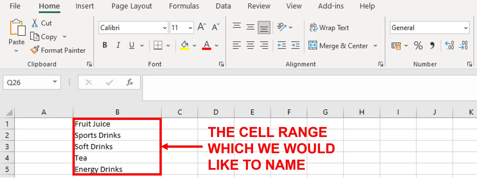
Task: Select Middle Align icon
Action: pos(250,27)
